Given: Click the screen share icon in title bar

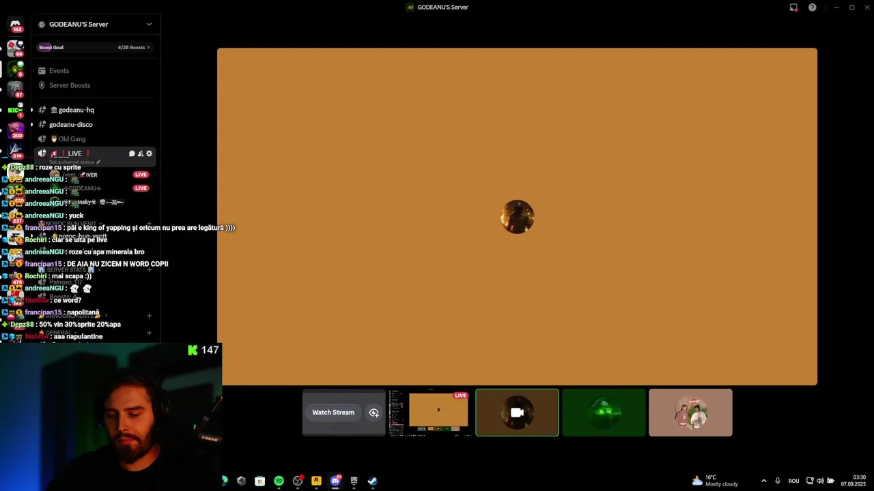Looking at the screenshot, I should click(x=793, y=8).
